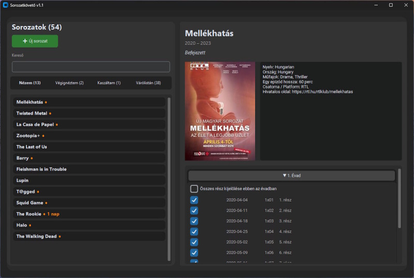
Task: Show the Várólistán (38) tab
Action: [149, 83]
